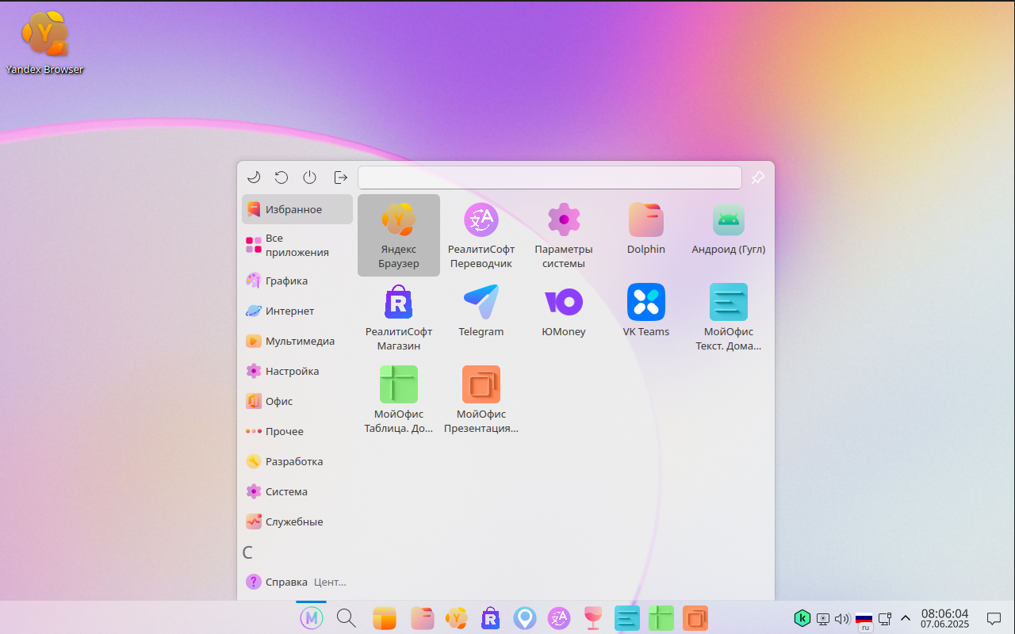The image size is (1015, 634).
Task: Click the network connection tray icon
Action: [886, 618]
